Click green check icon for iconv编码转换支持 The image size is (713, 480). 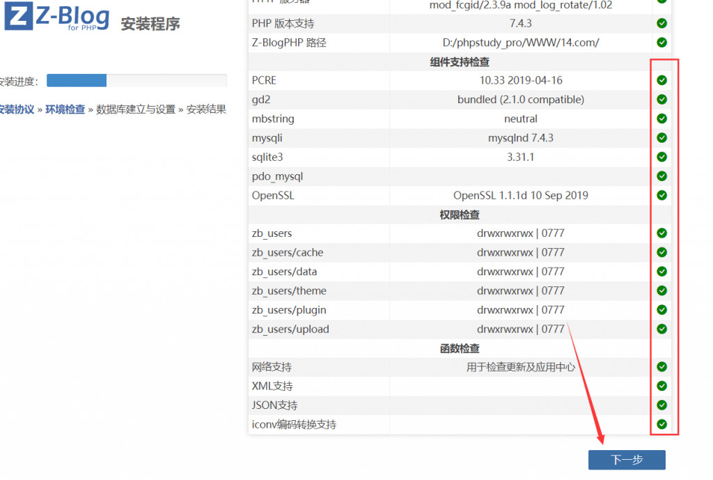[661, 424]
